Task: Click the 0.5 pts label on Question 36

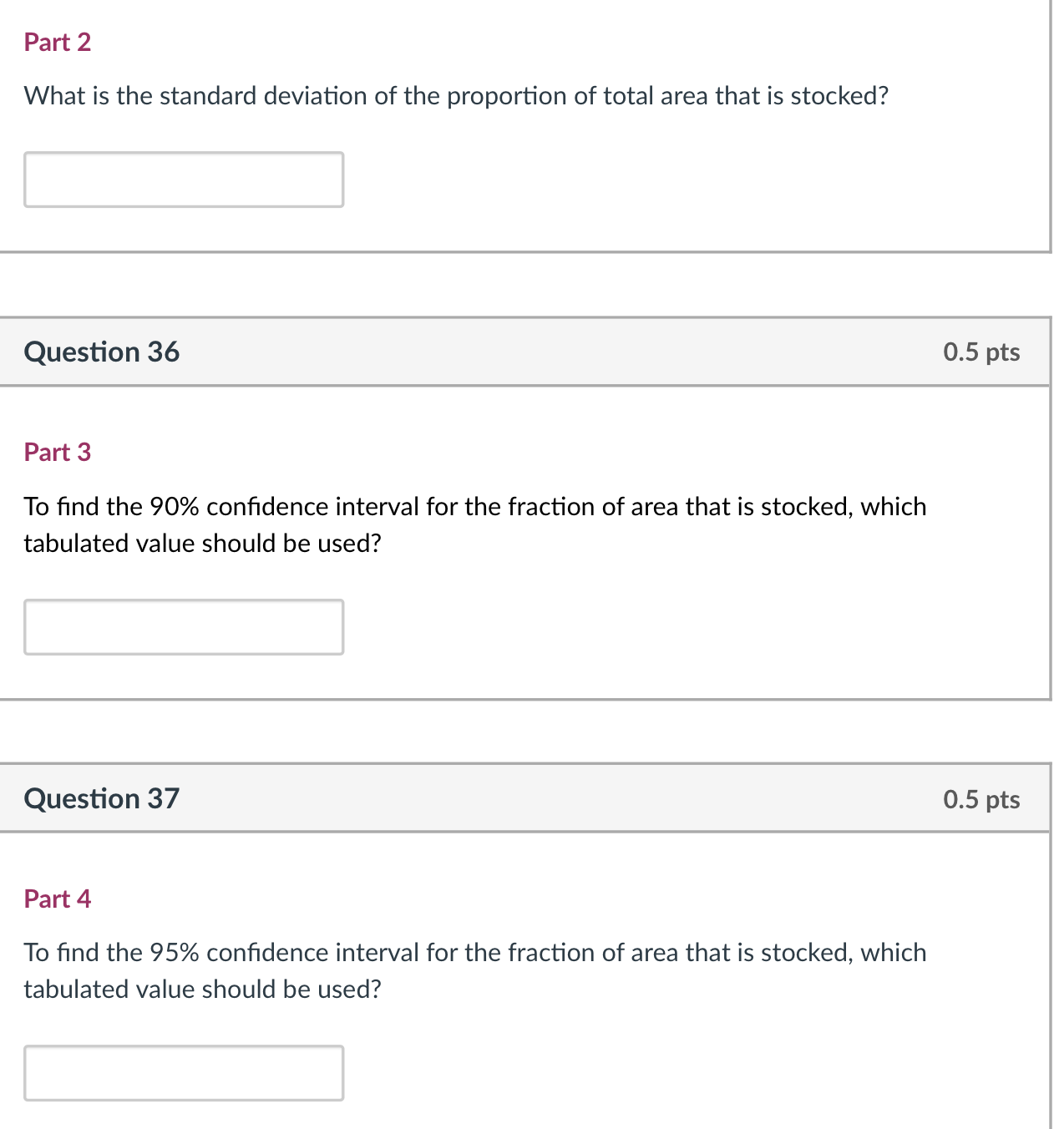Action: tap(981, 352)
